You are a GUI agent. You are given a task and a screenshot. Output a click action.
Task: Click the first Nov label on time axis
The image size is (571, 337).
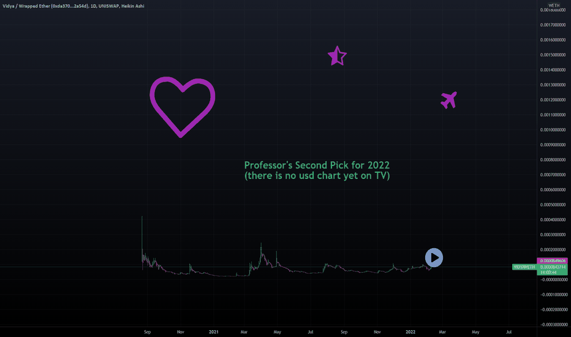click(180, 332)
